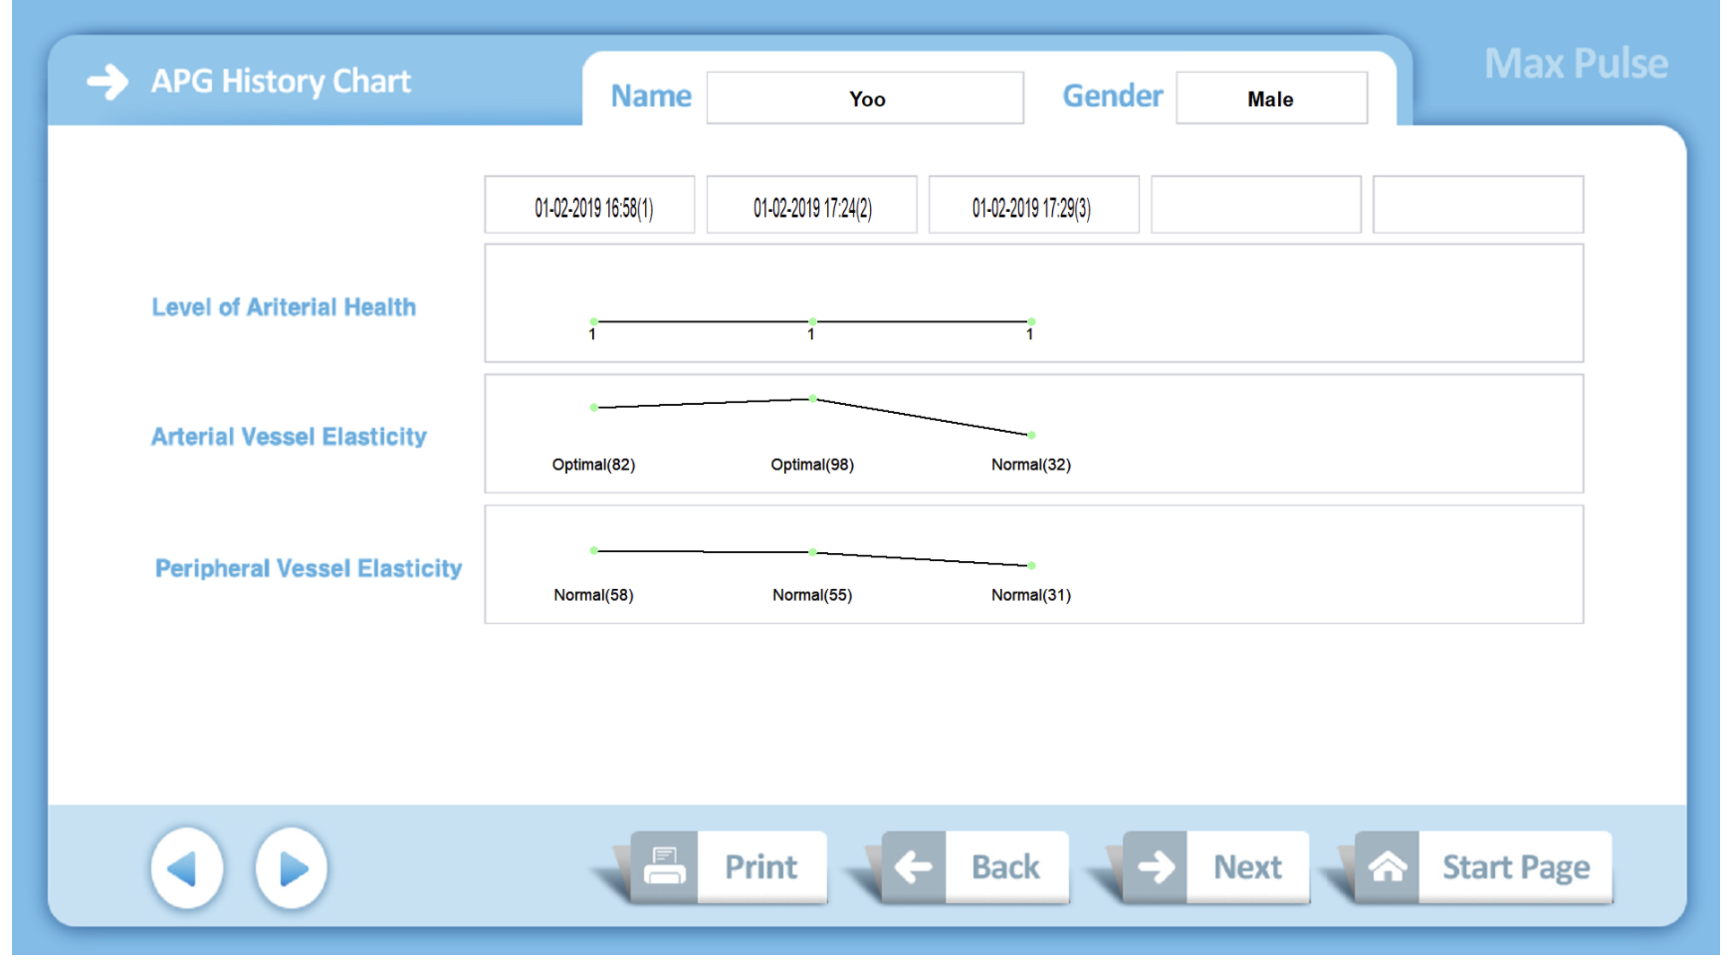Viewport: 1730px width, 969px height.
Task: Select the 01-02-2019 17:24(2) record box
Action: pyautogui.click(x=811, y=206)
